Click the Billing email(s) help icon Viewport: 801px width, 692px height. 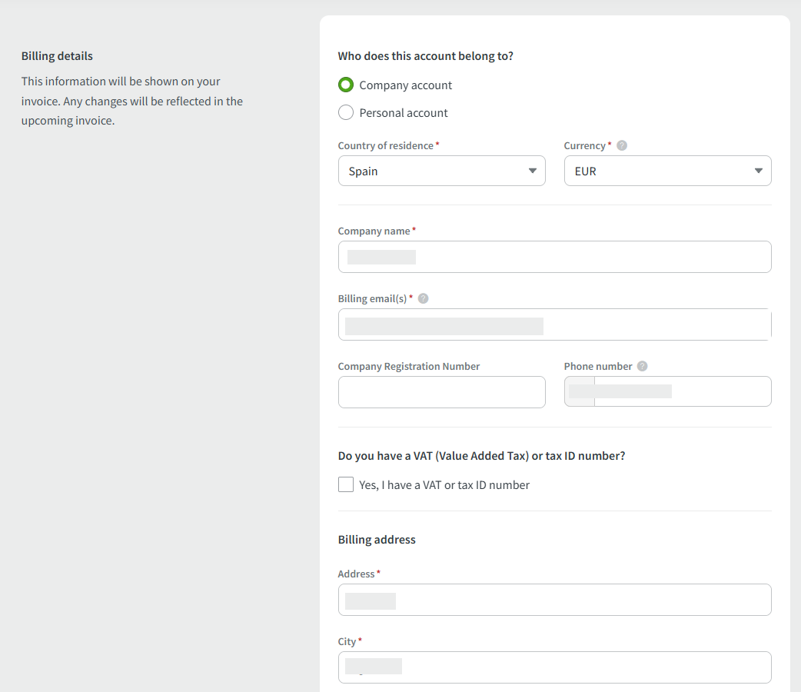click(423, 298)
